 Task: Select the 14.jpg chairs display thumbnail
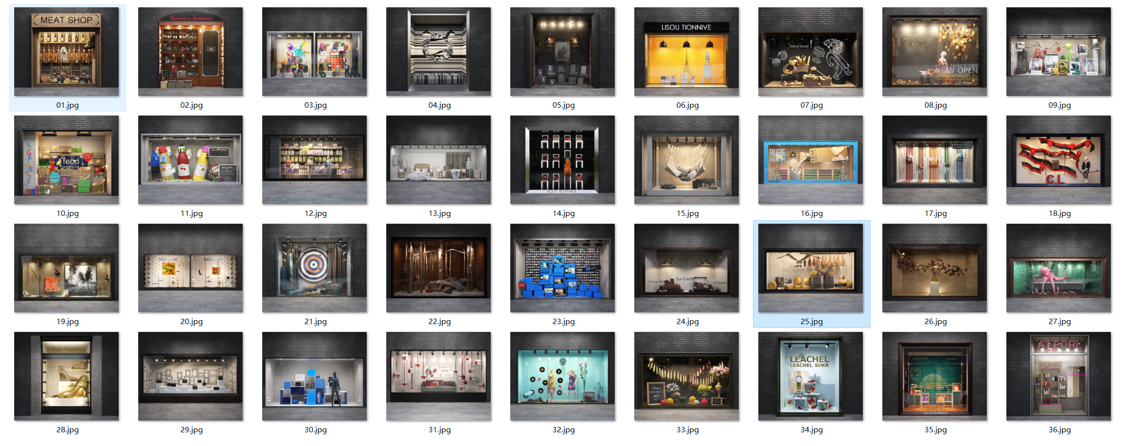(x=563, y=160)
